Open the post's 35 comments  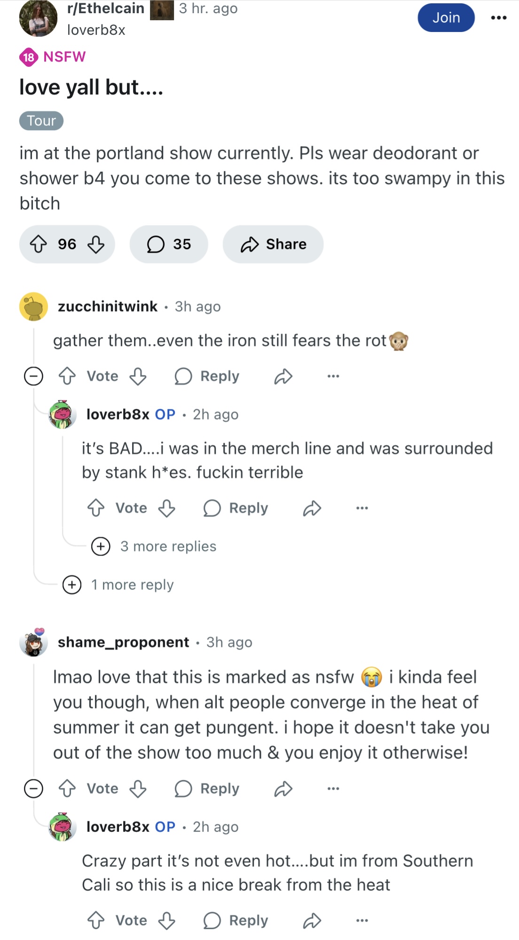pos(169,244)
